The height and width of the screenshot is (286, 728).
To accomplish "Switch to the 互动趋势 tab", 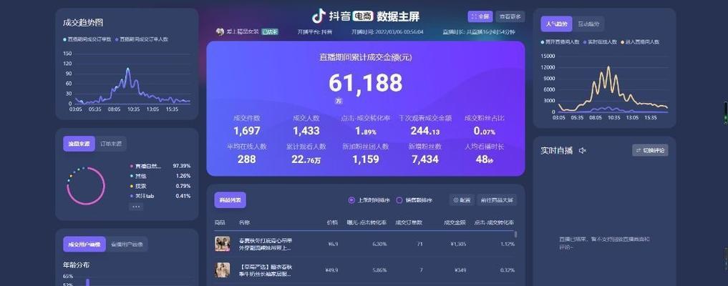I will (x=588, y=24).
